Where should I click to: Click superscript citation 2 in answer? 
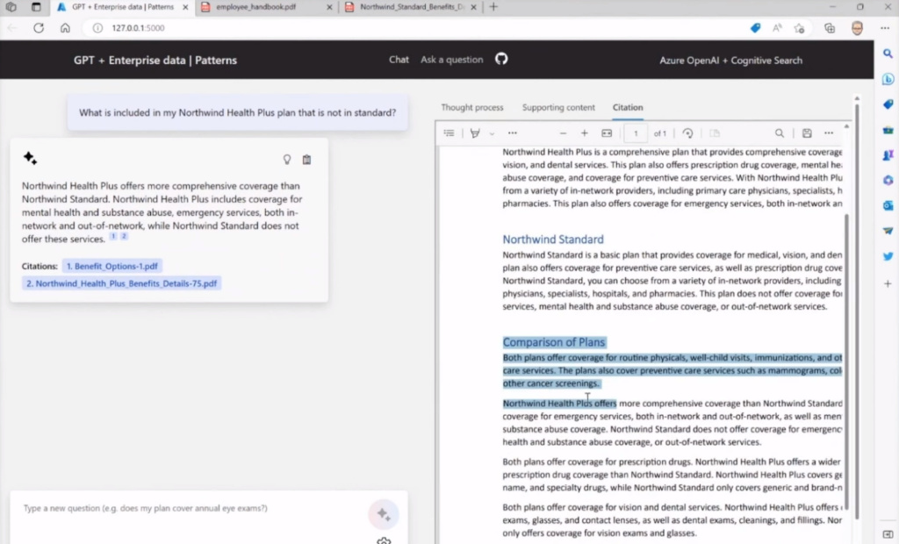[124, 236]
